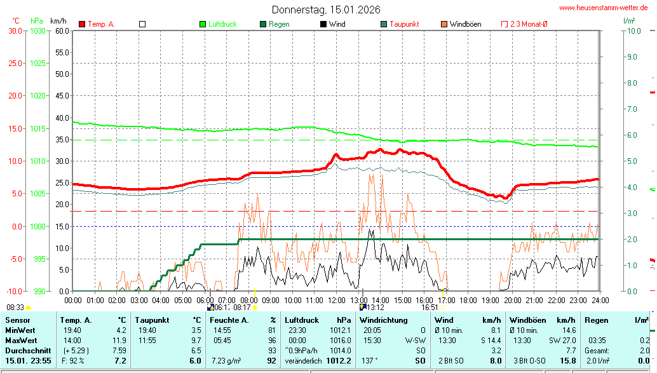Open the heusenstamm-wetter.de website link
Viewport: 657px width, 373px height.
tap(603, 8)
